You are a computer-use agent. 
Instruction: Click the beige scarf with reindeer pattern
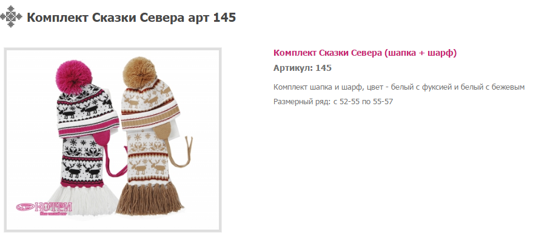point(148,157)
